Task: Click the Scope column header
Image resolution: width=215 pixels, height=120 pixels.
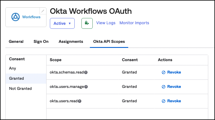Action: 56,60
